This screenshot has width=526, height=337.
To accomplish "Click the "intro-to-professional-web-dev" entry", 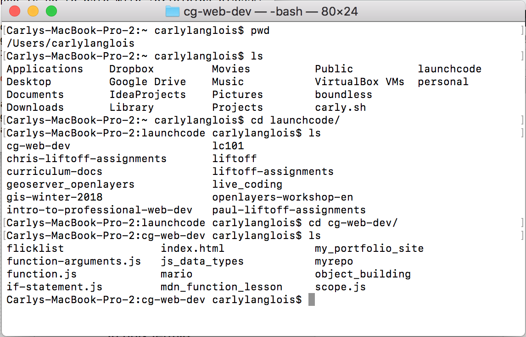I will tap(100, 210).
